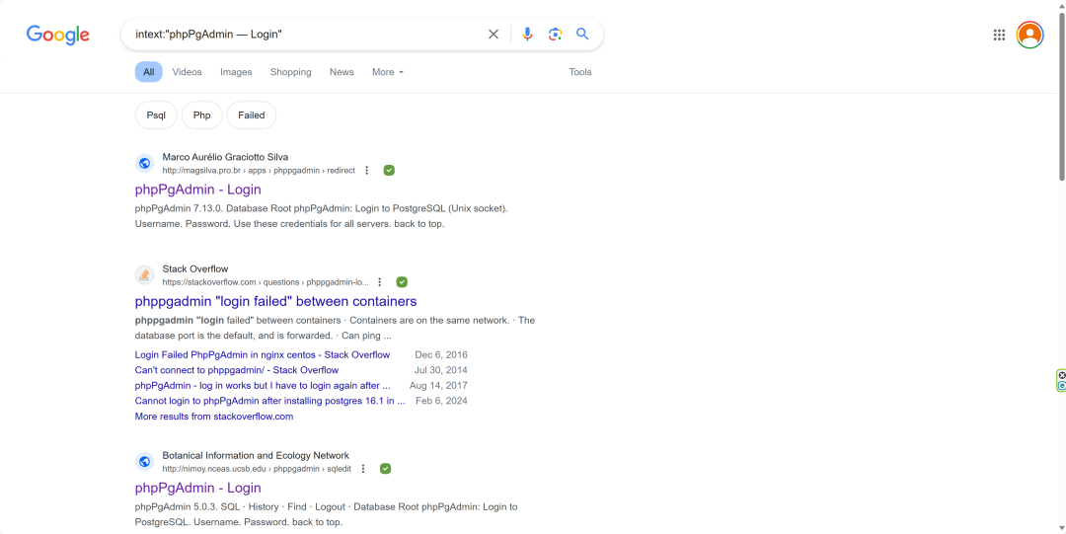This screenshot has width=1066, height=534.
Task: Open the nimoy.nceas.ucsb.edu phpPgAdmin - Login result
Action: 197,488
